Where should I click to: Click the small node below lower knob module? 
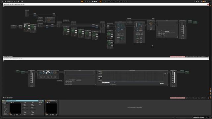(x=59, y=81)
